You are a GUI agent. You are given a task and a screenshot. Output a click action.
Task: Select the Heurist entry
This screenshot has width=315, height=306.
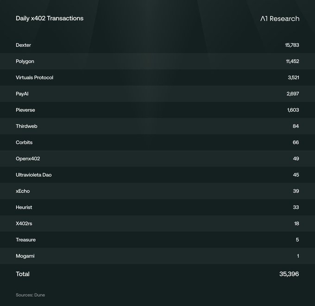point(24,208)
